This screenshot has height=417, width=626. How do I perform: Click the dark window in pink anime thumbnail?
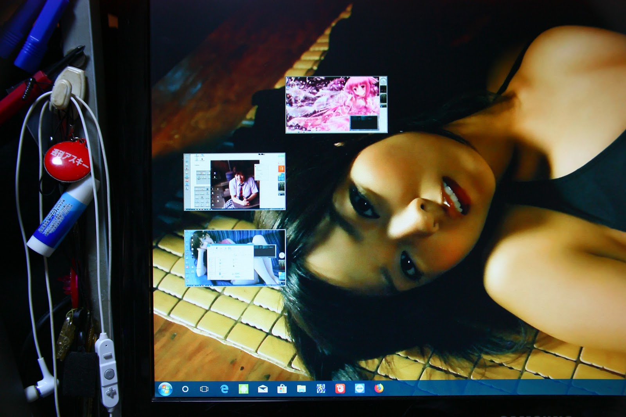(x=364, y=122)
